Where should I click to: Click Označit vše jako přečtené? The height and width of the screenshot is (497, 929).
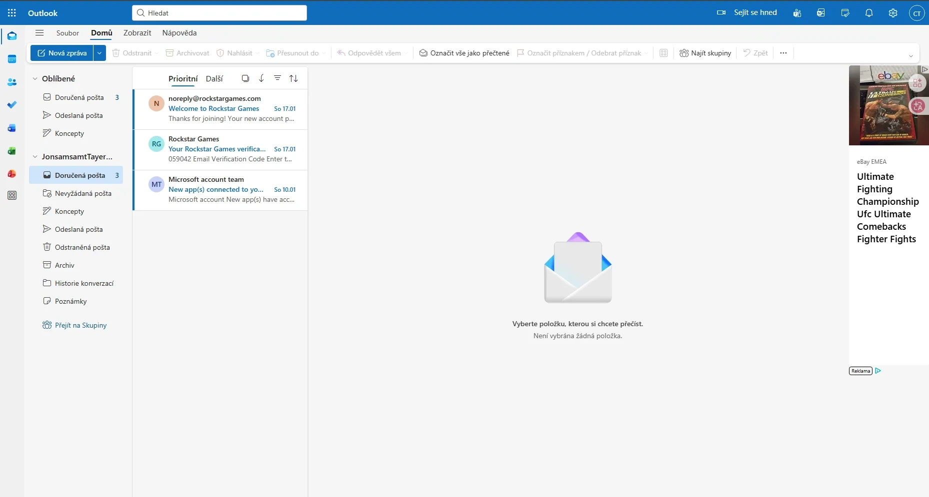[x=464, y=53]
